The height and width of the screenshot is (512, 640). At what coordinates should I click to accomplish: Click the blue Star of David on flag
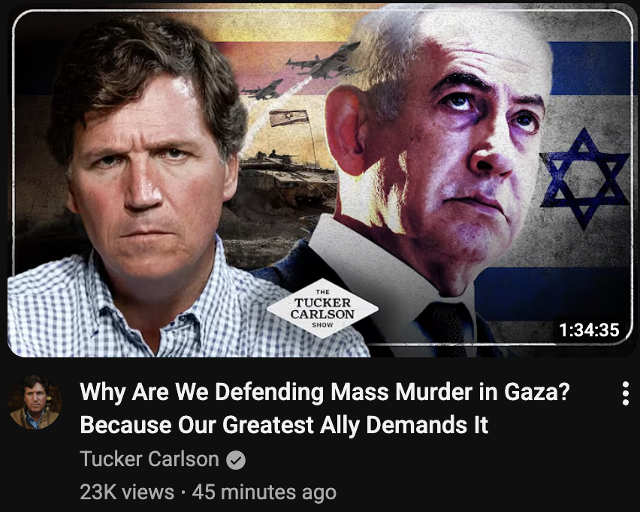pos(584,178)
